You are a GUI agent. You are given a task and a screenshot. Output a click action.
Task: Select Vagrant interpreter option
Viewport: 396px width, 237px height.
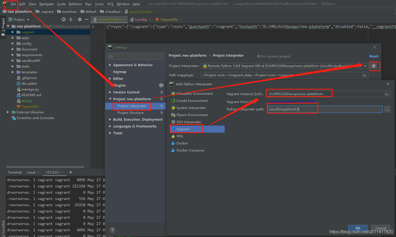point(197,129)
